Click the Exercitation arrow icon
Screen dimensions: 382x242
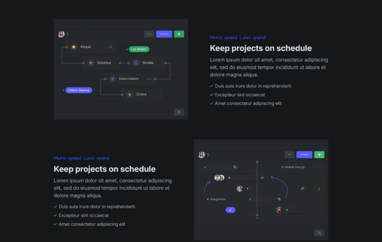coord(113,79)
